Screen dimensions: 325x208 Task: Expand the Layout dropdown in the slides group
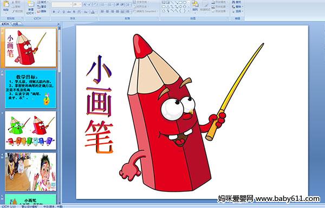pos(42,2)
